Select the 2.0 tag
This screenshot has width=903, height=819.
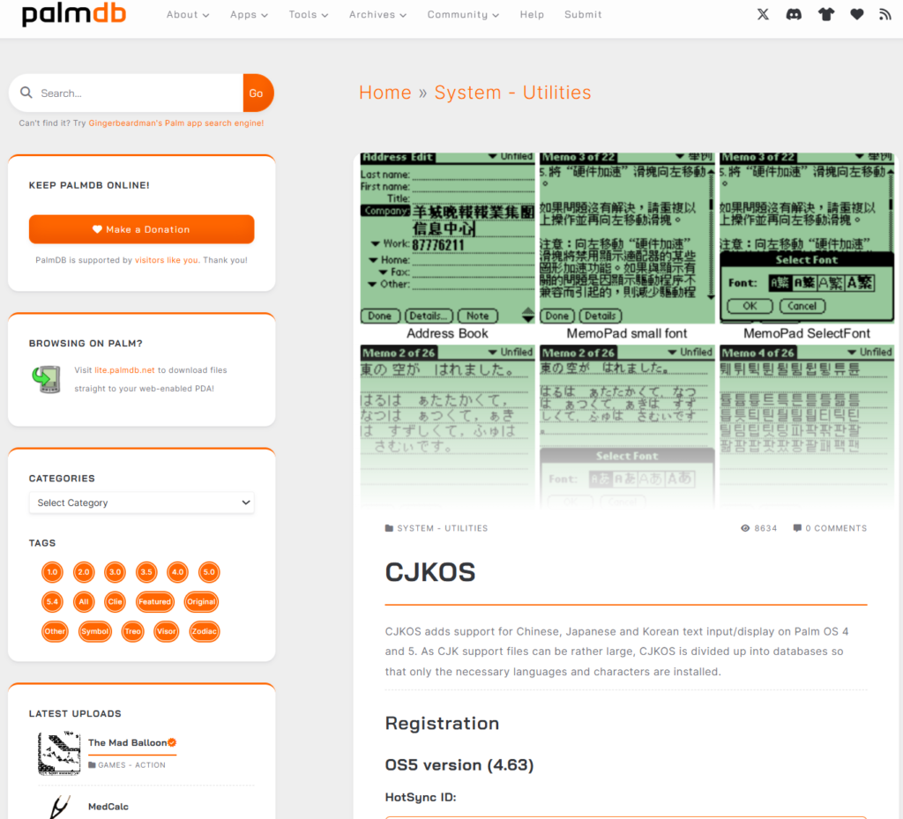tap(84, 572)
